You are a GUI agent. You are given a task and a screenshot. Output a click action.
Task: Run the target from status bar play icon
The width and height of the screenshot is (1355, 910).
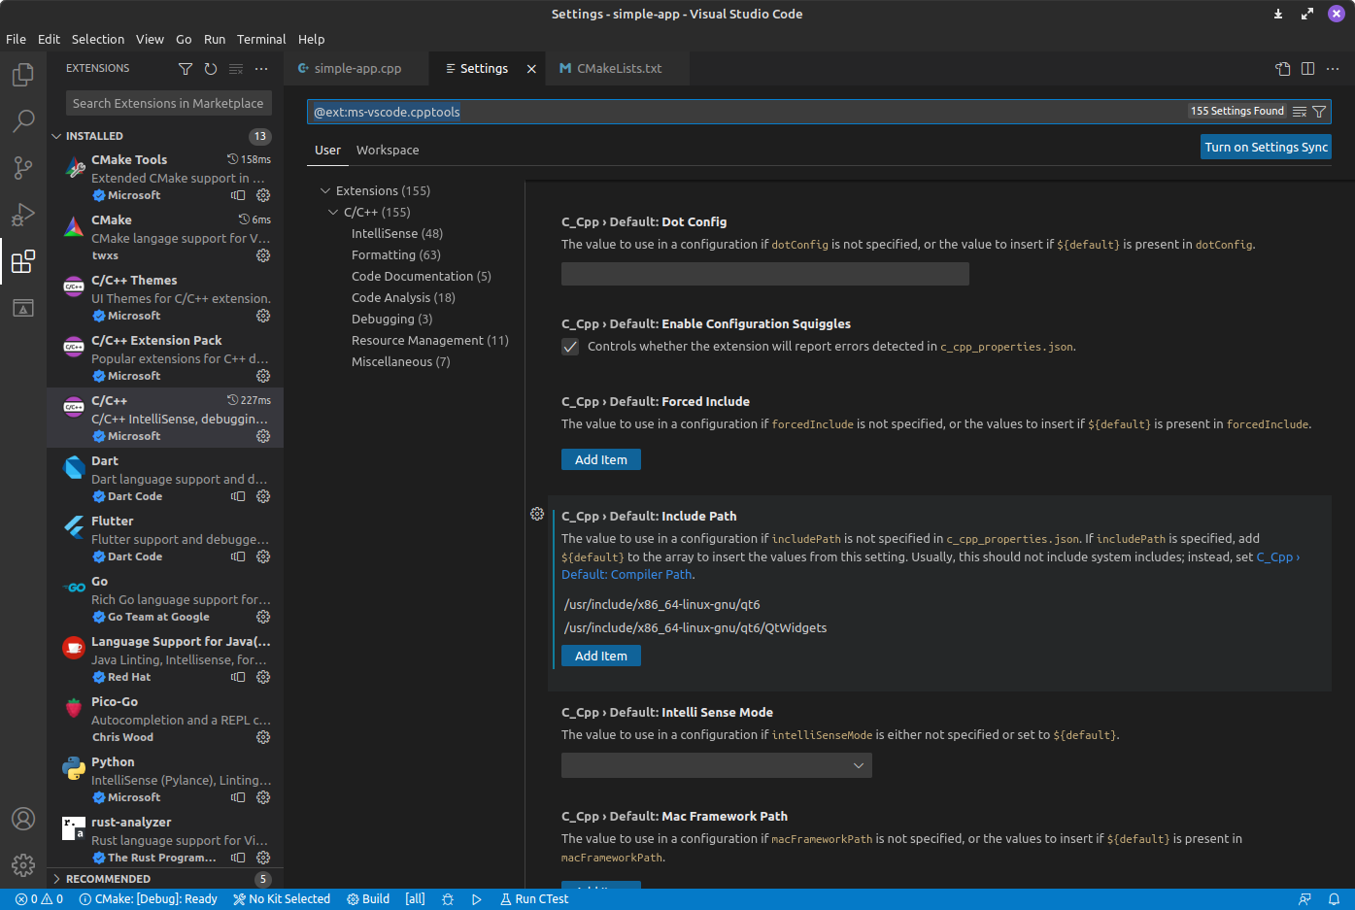[x=477, y=899]
